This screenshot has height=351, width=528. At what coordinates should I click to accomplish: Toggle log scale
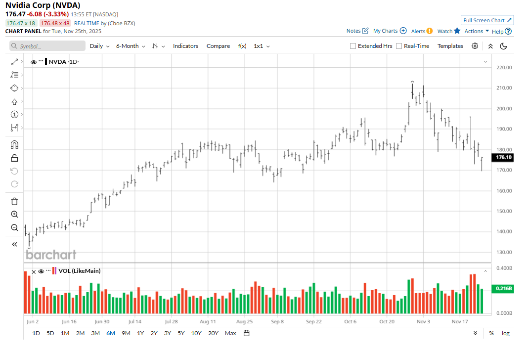click(x=505, y=333)
